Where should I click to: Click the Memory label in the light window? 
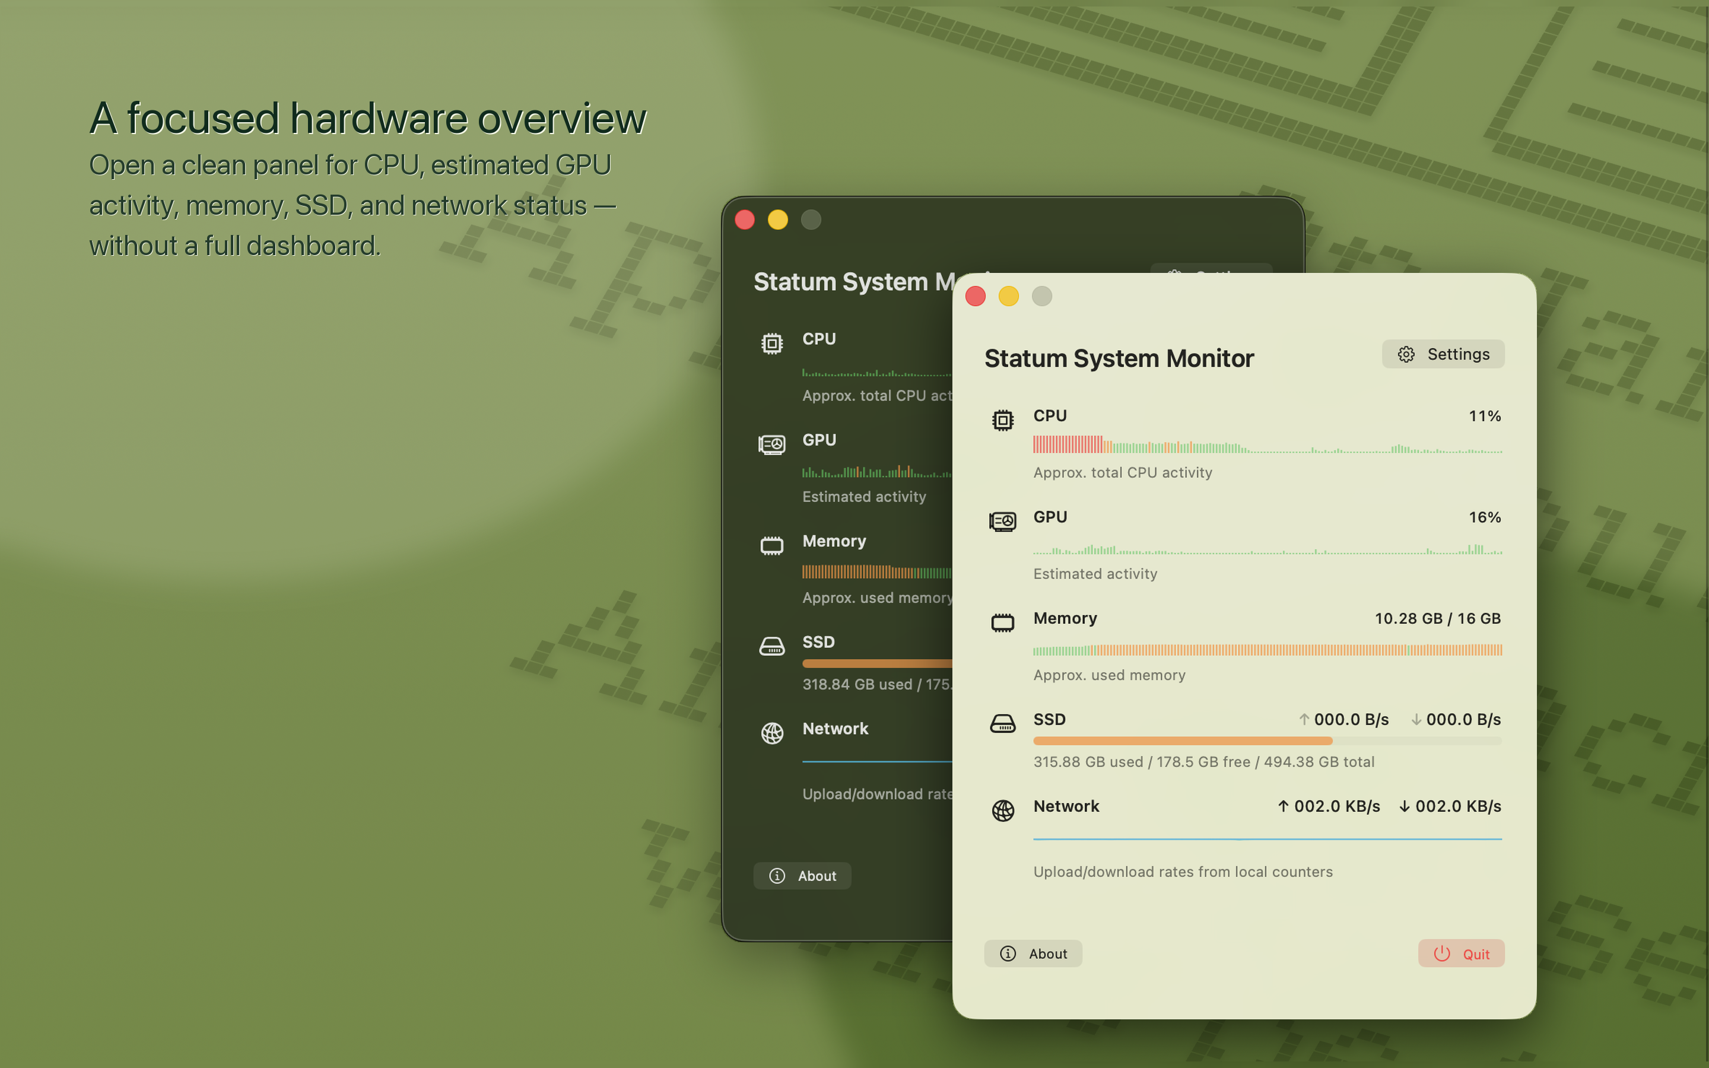pos(1065,618)
